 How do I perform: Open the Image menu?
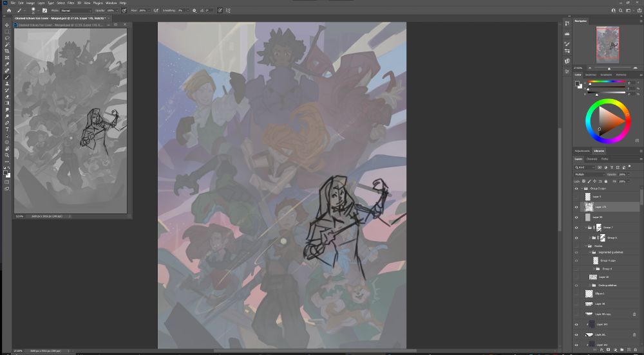(x=30, y=3)
